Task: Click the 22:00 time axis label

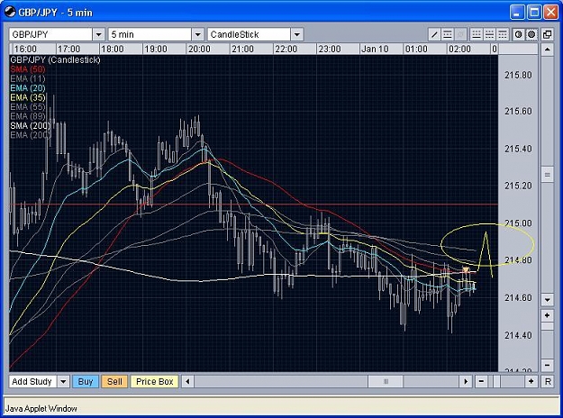Action: click(x=286, y=49)
